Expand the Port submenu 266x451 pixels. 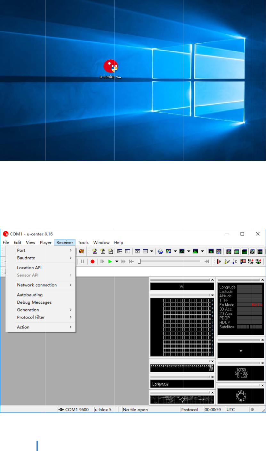click(41, 250)
